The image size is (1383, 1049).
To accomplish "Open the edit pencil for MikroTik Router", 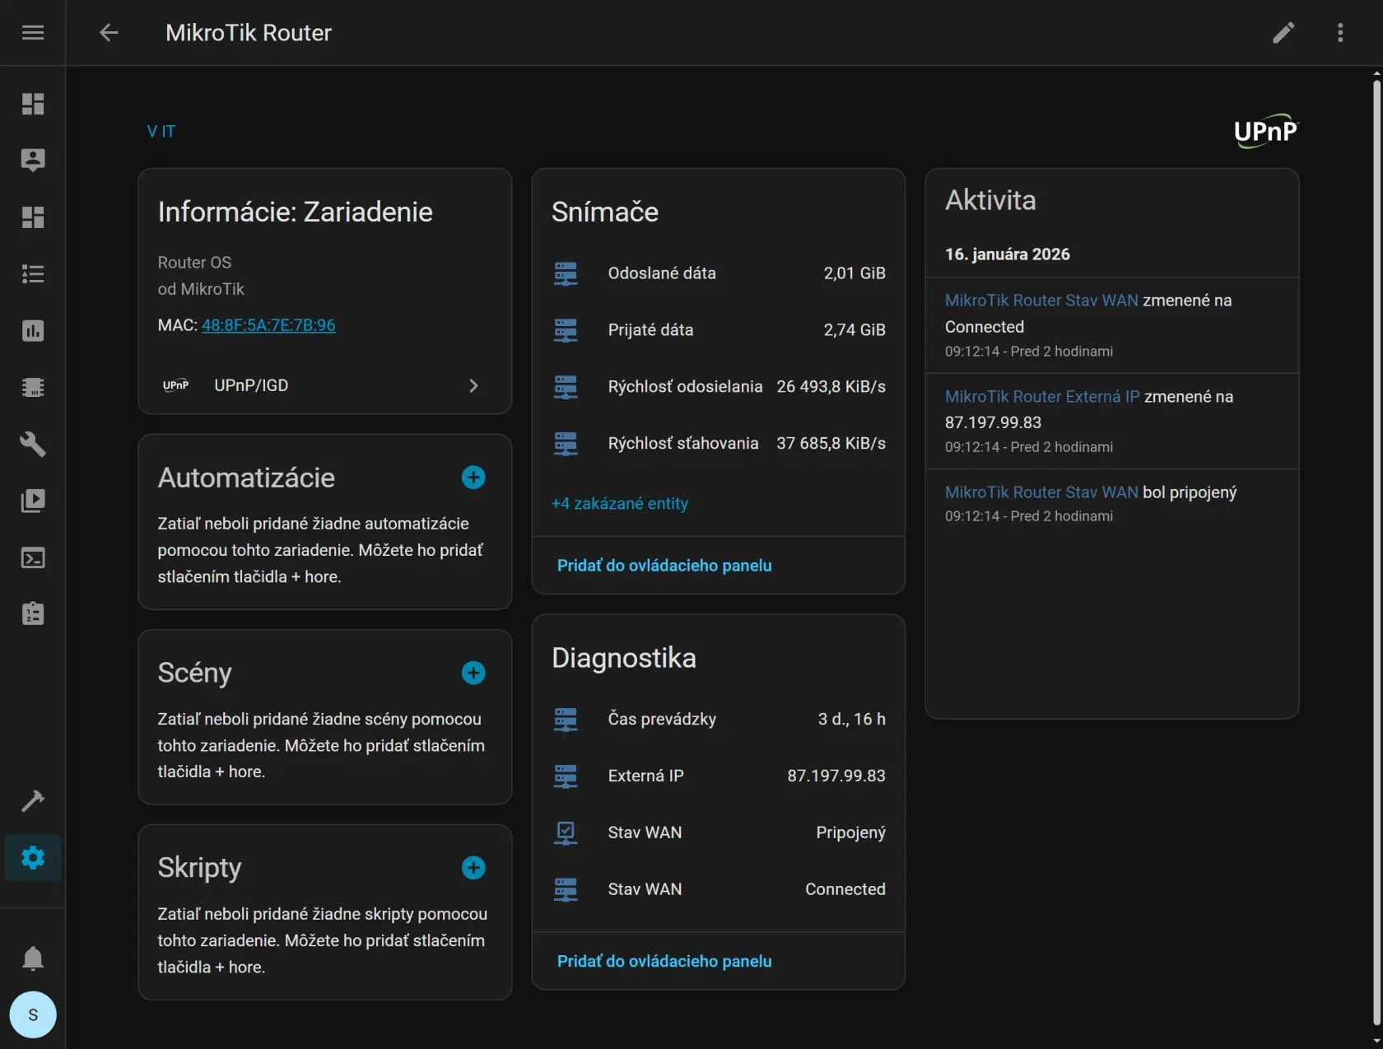I will (x=1283, y=32).
